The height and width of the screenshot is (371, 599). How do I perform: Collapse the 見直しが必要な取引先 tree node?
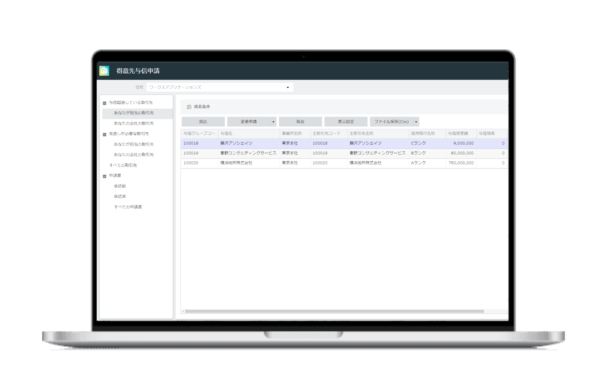(x=105, y=134)
